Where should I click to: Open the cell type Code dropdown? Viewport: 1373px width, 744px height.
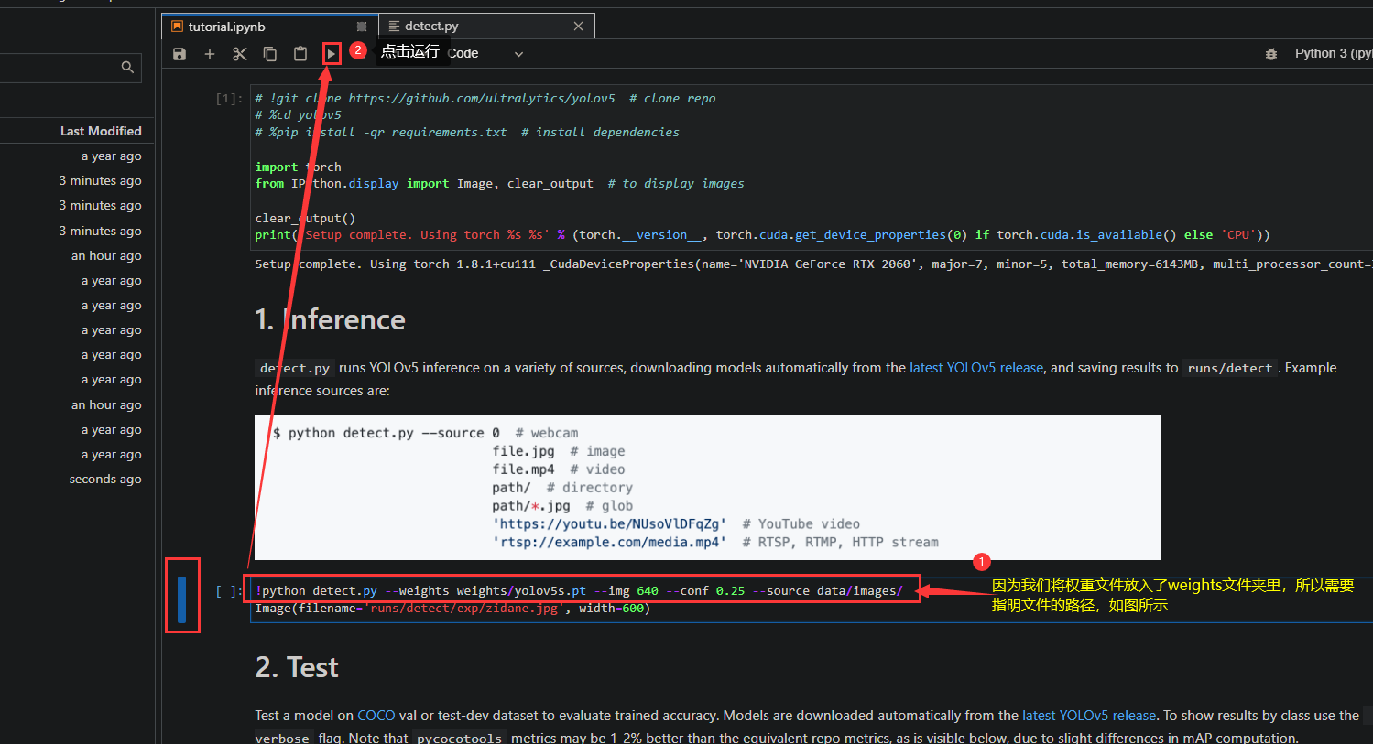tap(486, 54)
